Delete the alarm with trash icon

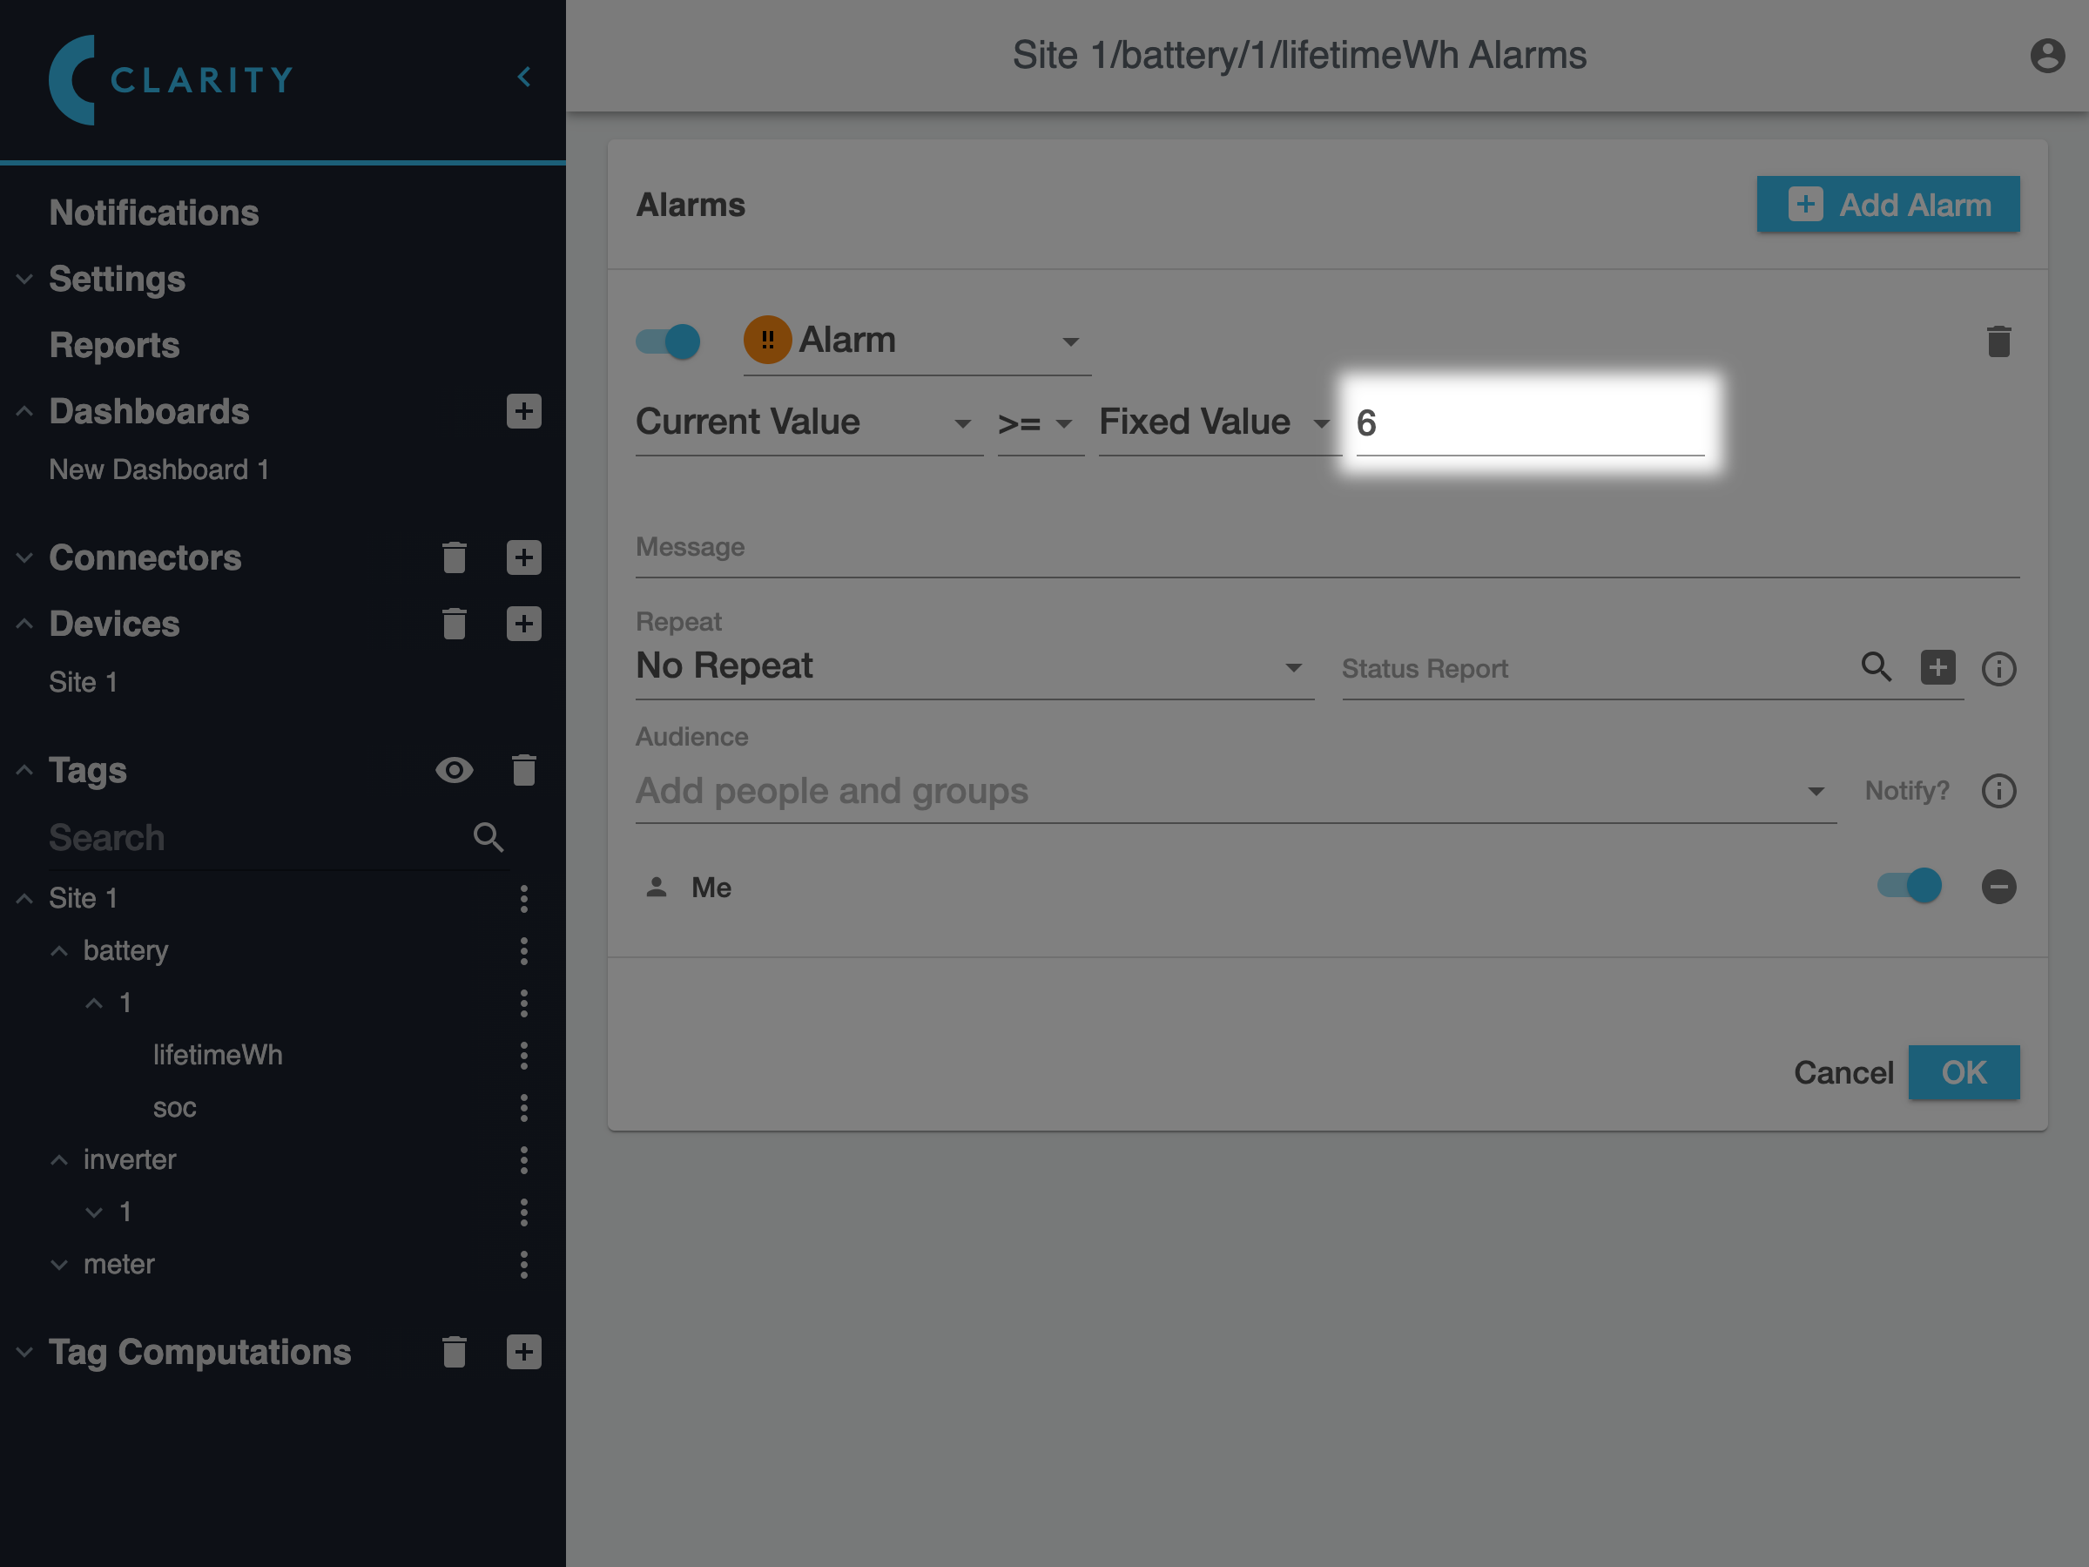point(1998,341)
